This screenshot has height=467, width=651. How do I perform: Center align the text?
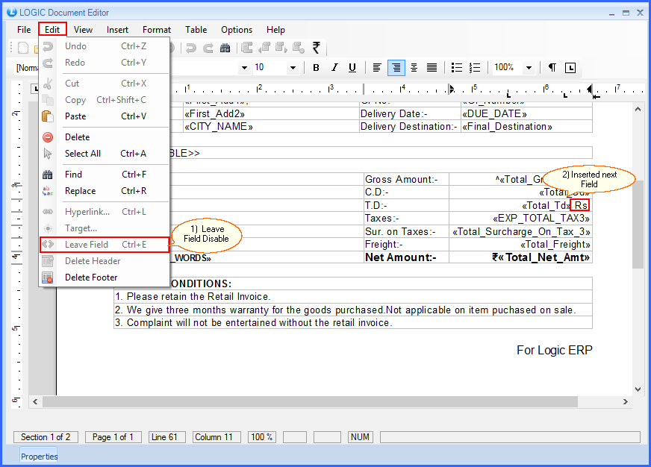414,68
